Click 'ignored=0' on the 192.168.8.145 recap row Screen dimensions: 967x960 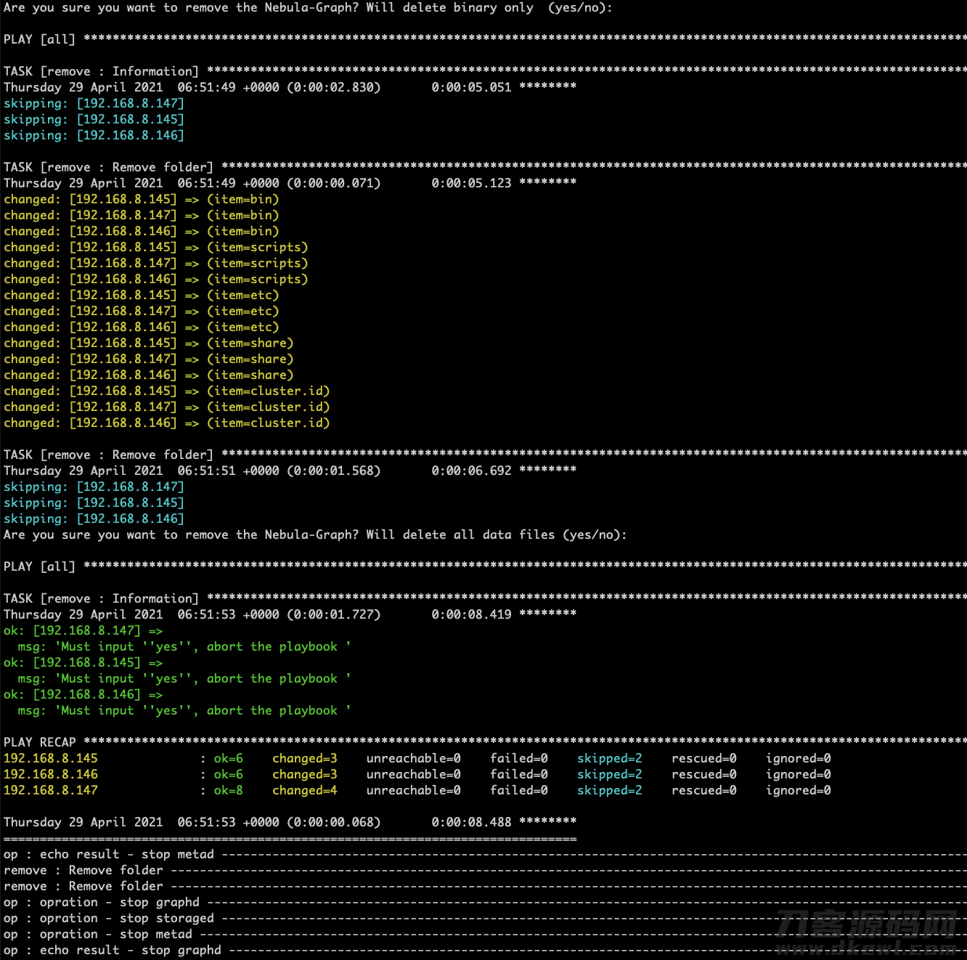click(799, 759)
